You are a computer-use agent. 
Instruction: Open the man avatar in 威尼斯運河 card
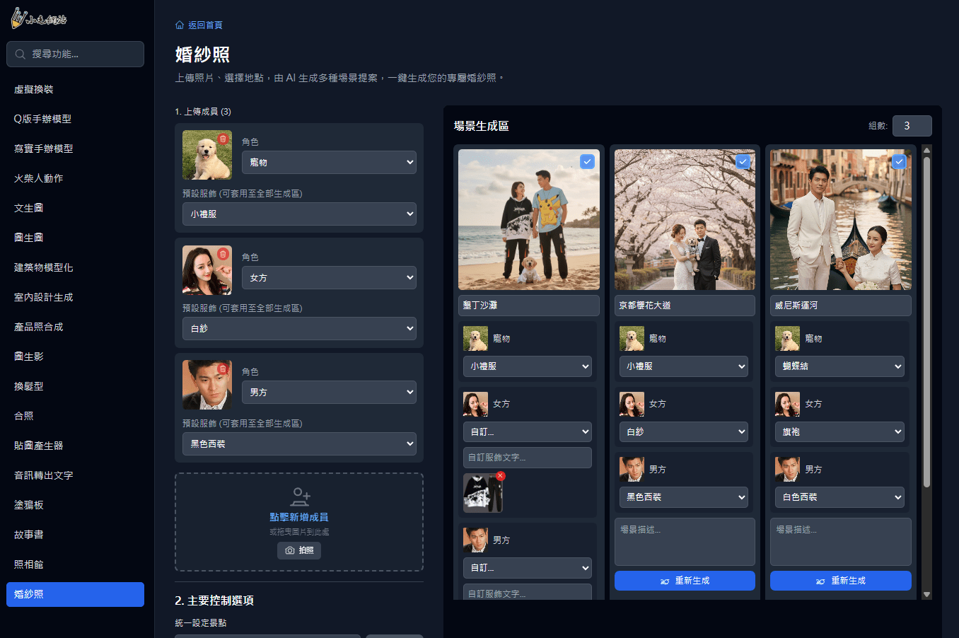pos(787,469)
